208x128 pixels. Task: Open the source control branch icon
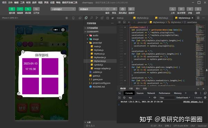(97, 18)
